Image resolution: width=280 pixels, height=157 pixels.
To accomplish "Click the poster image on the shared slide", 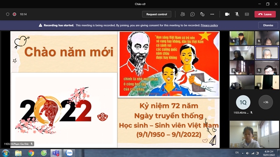I will point(169,64).
